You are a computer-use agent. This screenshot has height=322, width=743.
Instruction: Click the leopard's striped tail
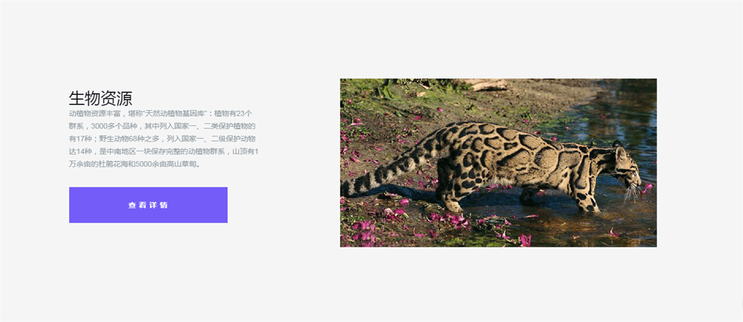point(389,169)
